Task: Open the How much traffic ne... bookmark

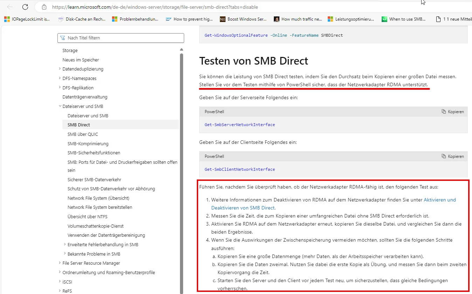Action: pos(298,19)
